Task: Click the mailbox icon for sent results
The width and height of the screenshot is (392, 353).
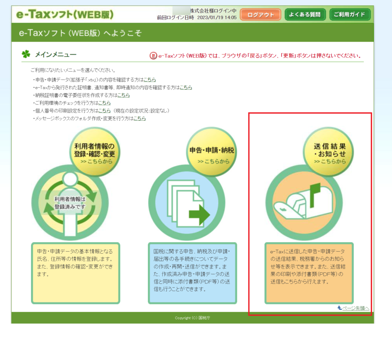Action: tap(304, 203)
